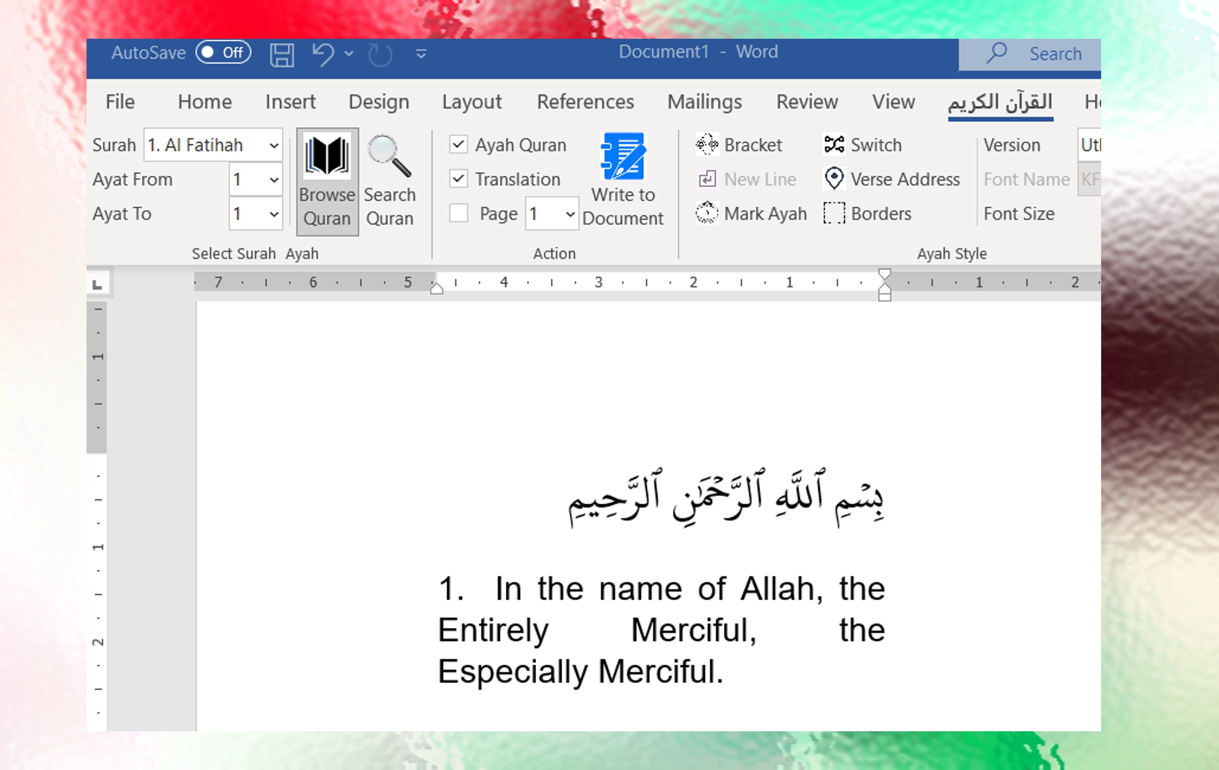Uncheck the Ayah Quran checkbox
Screen dimensions: 1219x770
459,145
